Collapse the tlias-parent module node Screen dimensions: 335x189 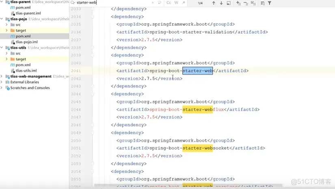2,2
